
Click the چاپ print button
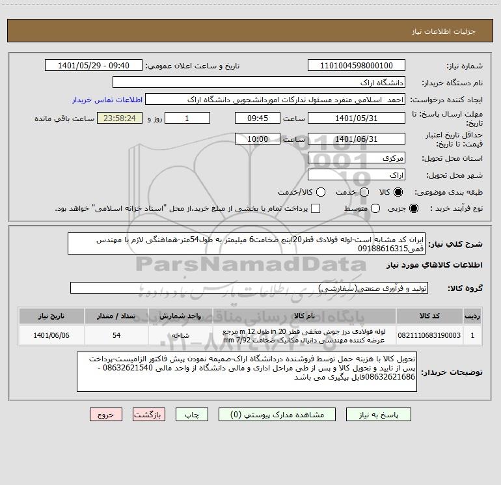point(192,415)
